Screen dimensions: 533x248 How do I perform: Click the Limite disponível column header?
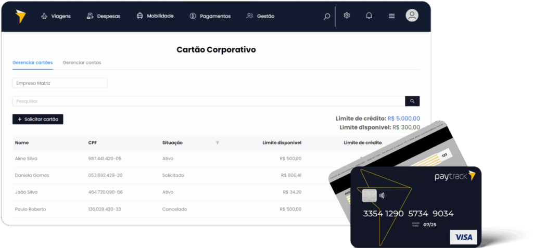[x=282, y=142]
